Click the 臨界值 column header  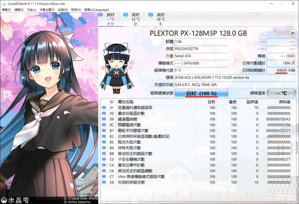click(249, 102)
